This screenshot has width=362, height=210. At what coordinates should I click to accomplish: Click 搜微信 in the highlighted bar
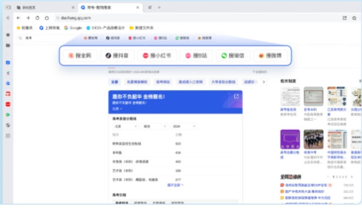click(x=233, y=55)
